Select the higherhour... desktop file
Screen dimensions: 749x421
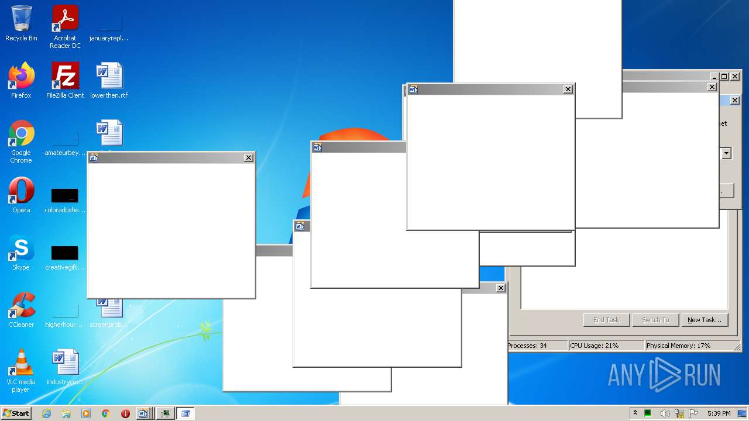tap(65, 315)
